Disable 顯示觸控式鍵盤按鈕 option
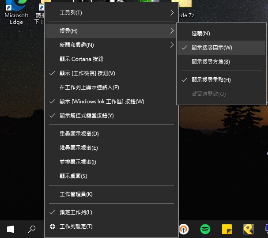This screenshot has height=238, width=268. click(x=87, y=116)
